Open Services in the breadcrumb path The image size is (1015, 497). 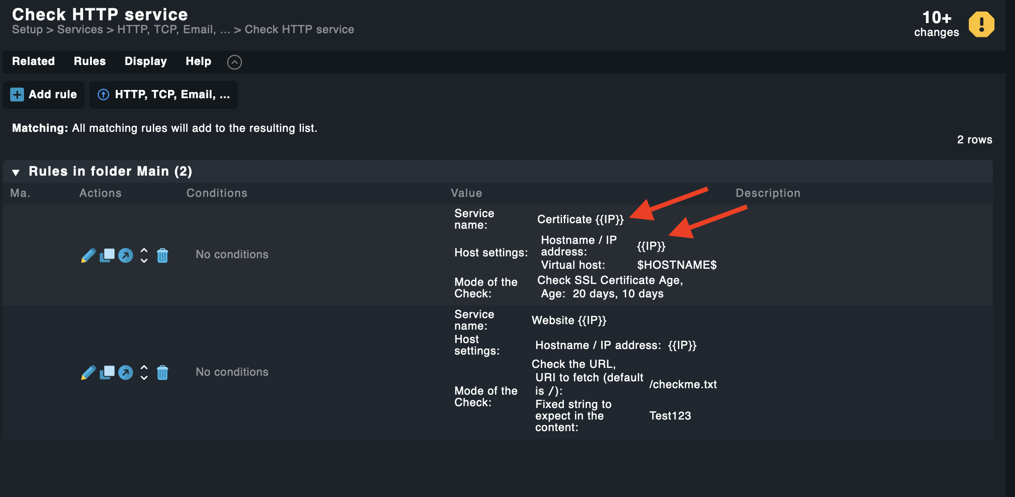coord(80,30)
